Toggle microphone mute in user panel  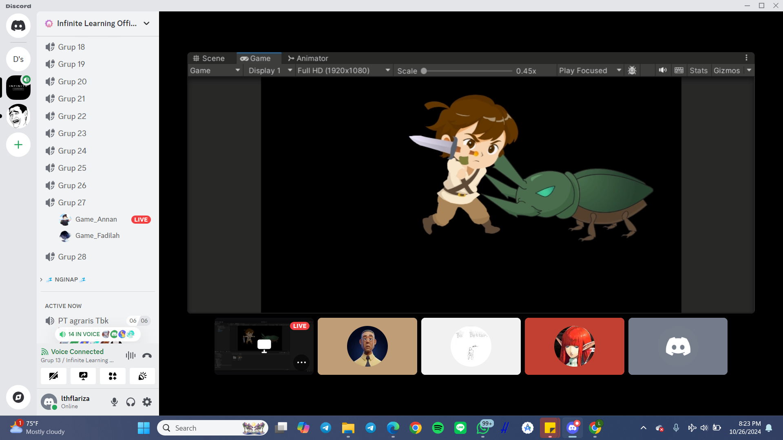114,402
